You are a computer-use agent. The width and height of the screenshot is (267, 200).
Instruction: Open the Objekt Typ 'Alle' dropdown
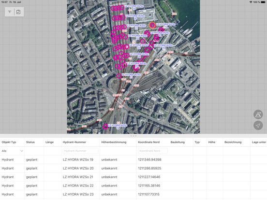(12, 151)
